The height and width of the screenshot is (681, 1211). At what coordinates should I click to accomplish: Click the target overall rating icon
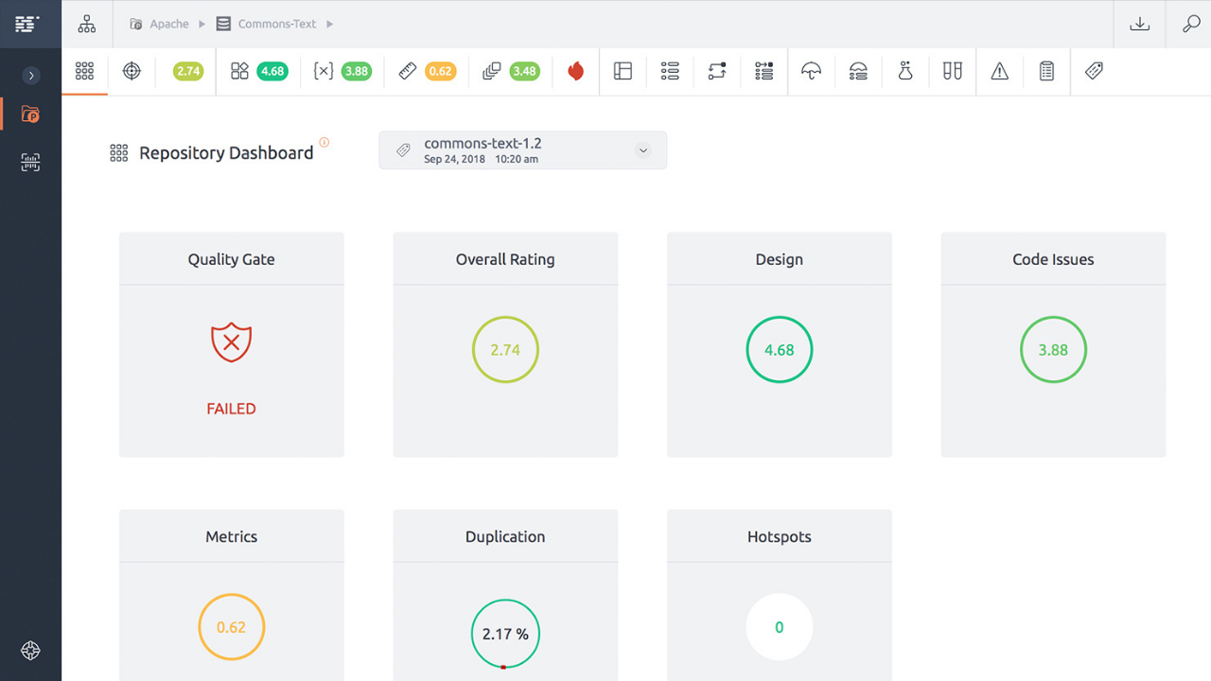click(132, 71)
